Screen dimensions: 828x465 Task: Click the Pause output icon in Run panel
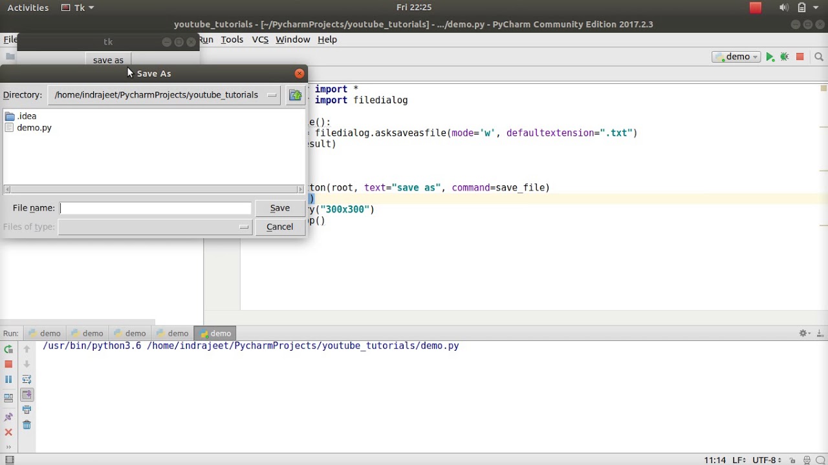(x=8, y=380)
